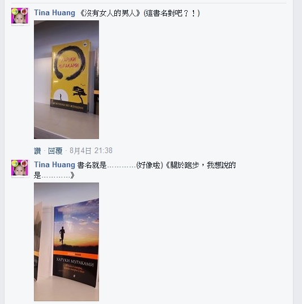Select the 《沒有女人的男人》 comment text

[x=110, y=13]
